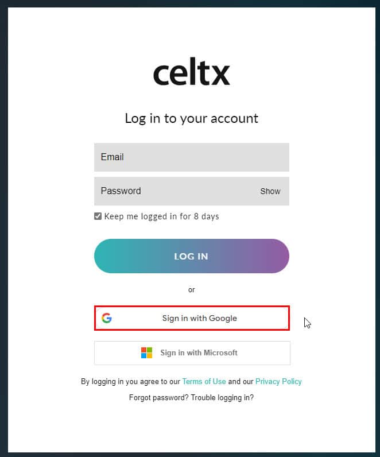380x457 pixels.
Task: Click the Forgot password? link
Action: click(158, 397)
